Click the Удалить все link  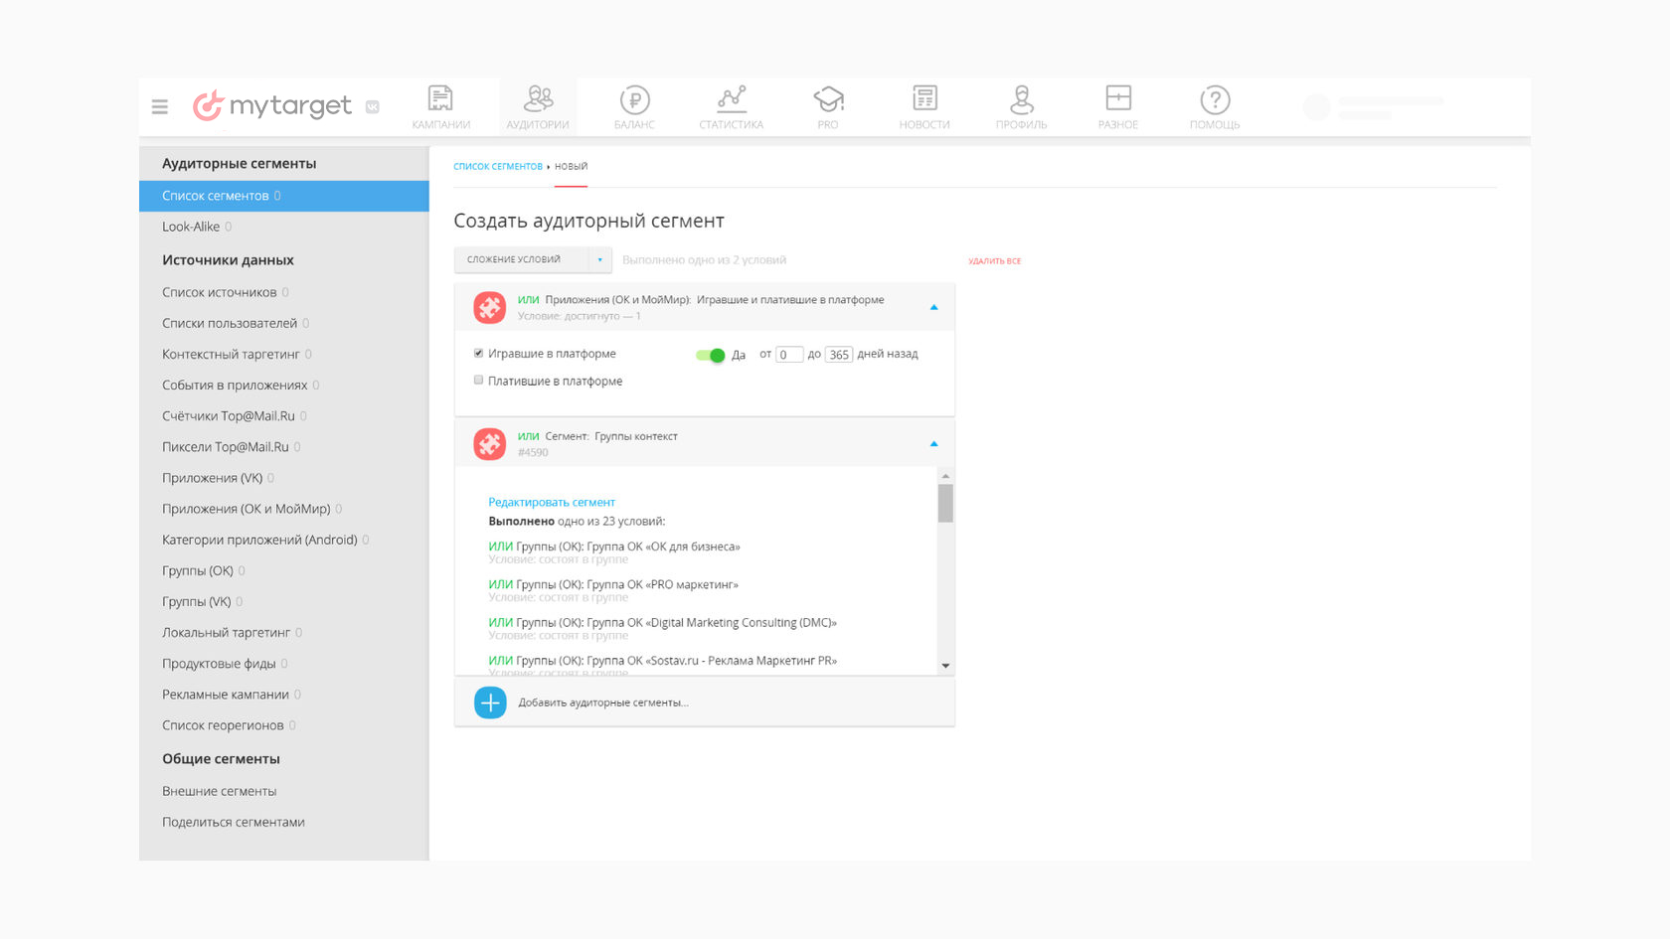point(995,261)
